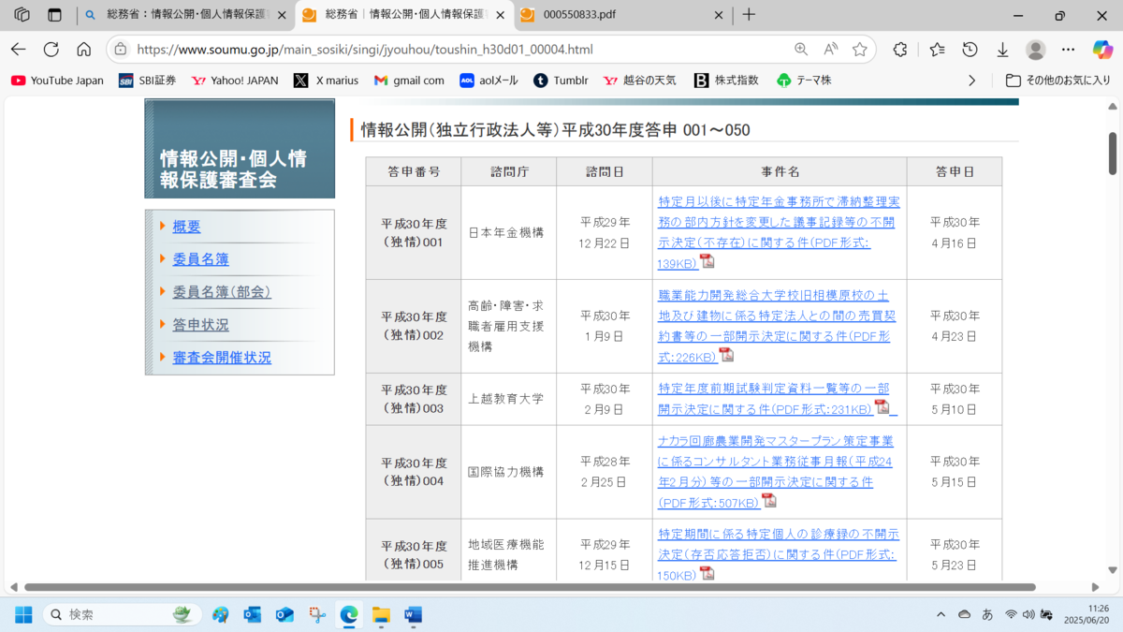Open 委員名簿(部会) sidebar link
Image resolution: width=1123 pixels, height=632 pixels.
pyautogui.click(x=222, y=292)
